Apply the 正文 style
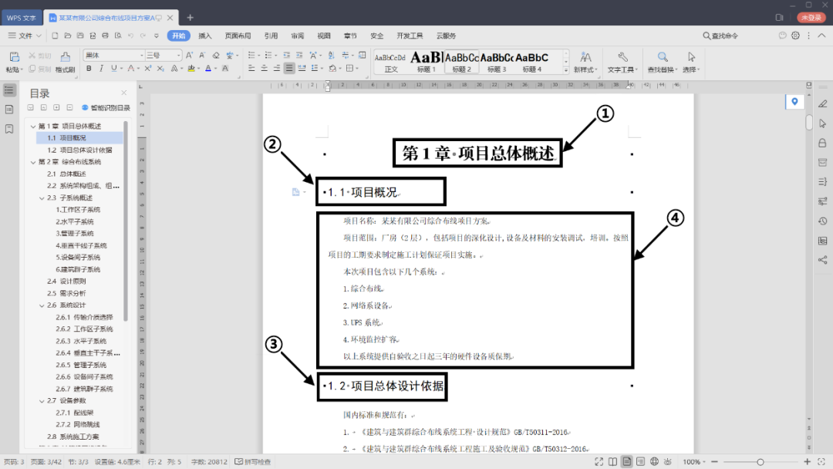Screen dimensions: 833x469 391,62
